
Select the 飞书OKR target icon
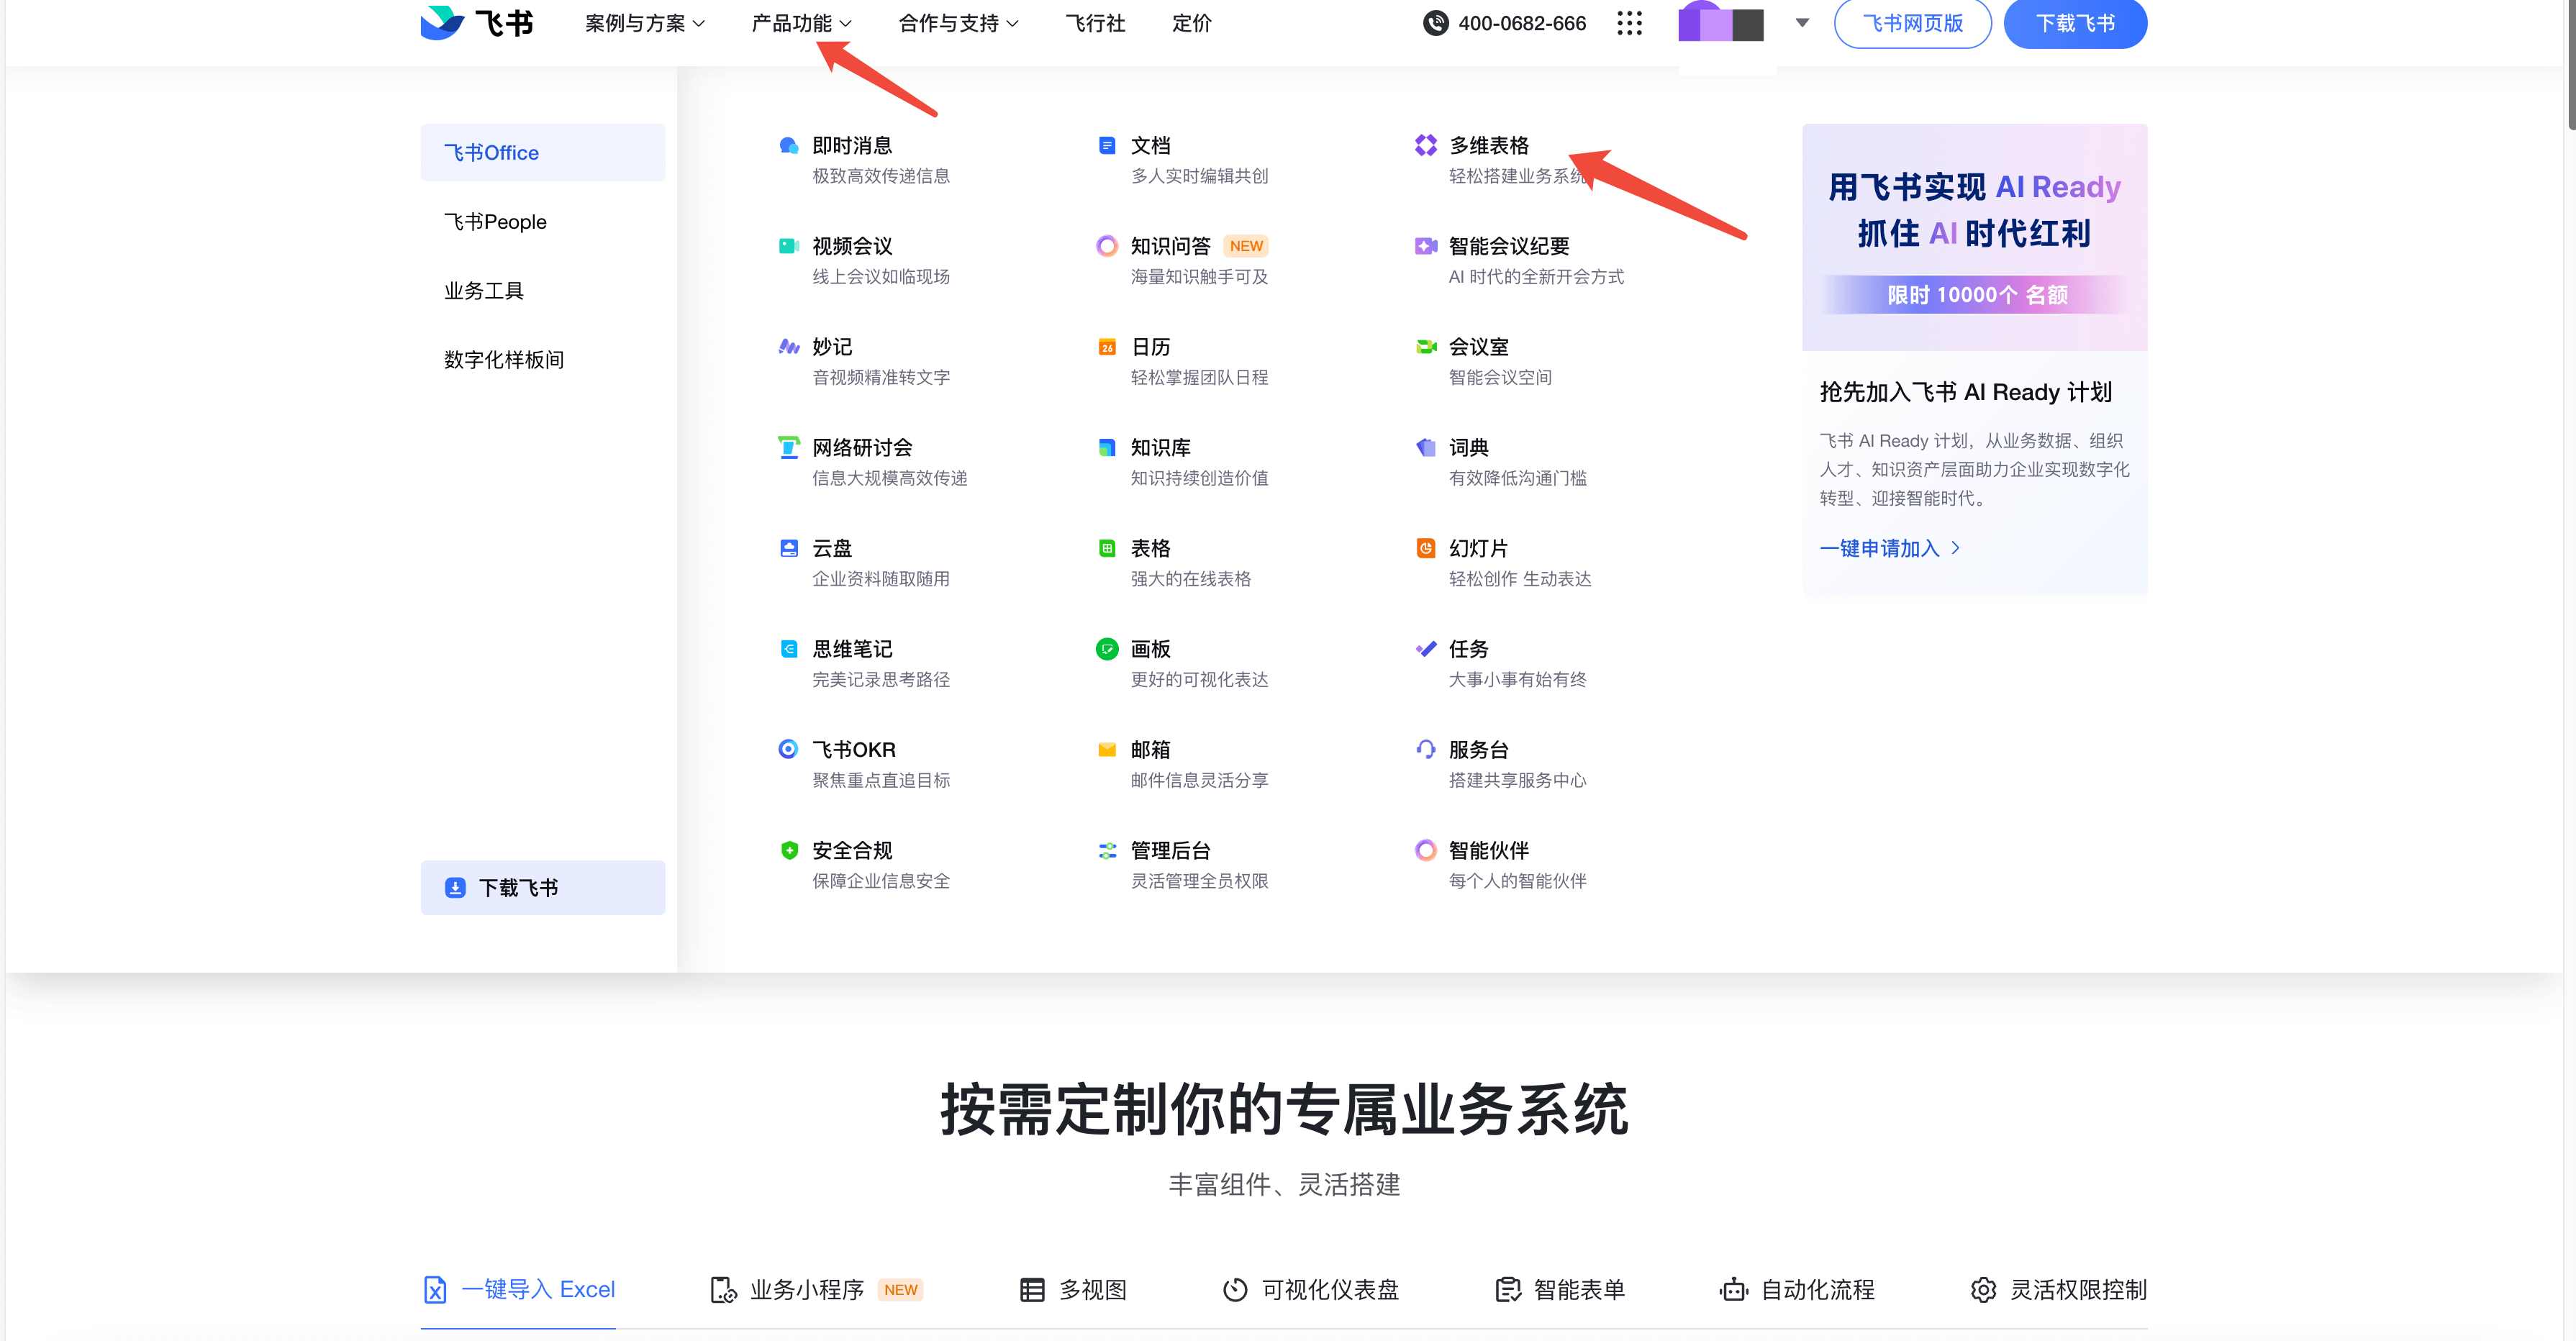pos(789,749)
